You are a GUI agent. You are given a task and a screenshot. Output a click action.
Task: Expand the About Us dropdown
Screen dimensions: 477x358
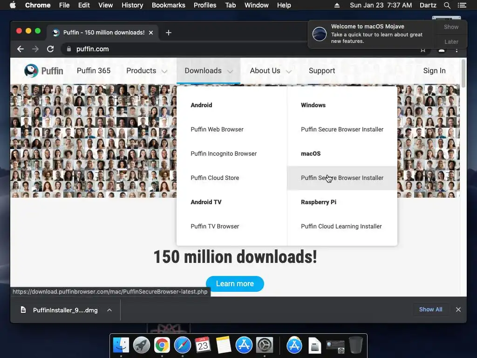[x=271, y=71]
